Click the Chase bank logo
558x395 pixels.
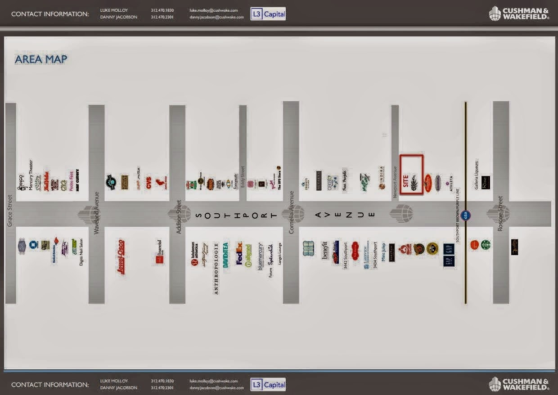point(33,245)
